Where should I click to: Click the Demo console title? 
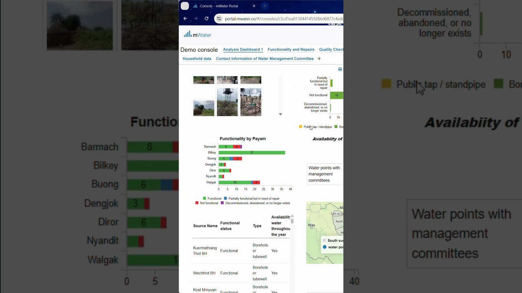point(199,50)
